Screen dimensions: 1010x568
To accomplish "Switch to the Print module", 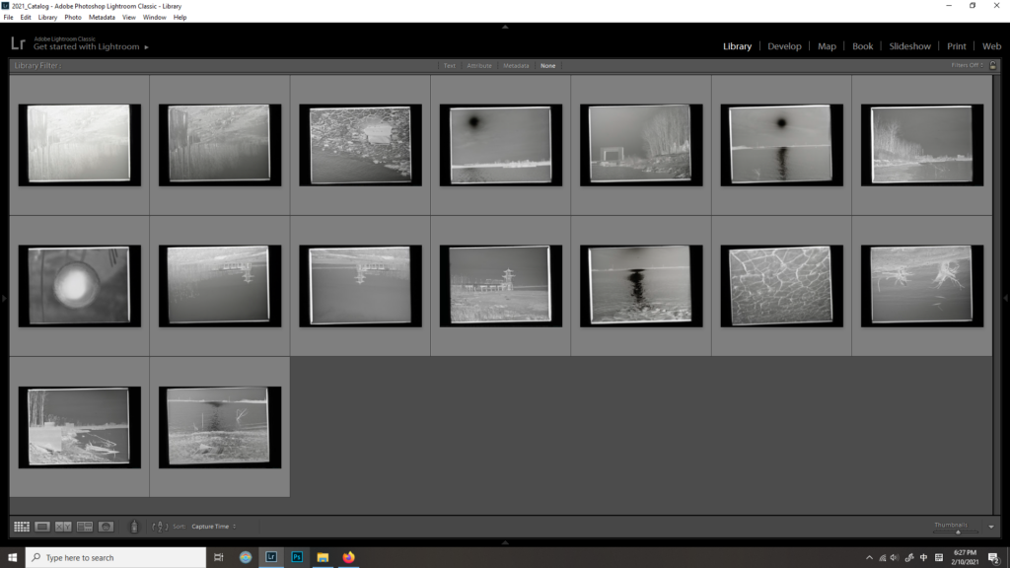I will point(956,46).
